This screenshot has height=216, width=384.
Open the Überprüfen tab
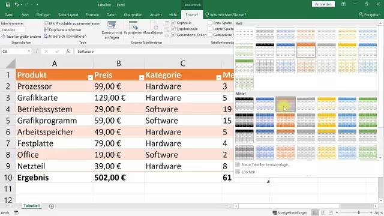point(133,14)
